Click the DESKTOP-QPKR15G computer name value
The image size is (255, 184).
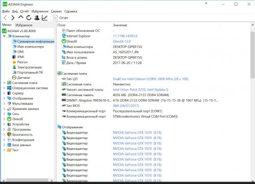click(127, 47)
